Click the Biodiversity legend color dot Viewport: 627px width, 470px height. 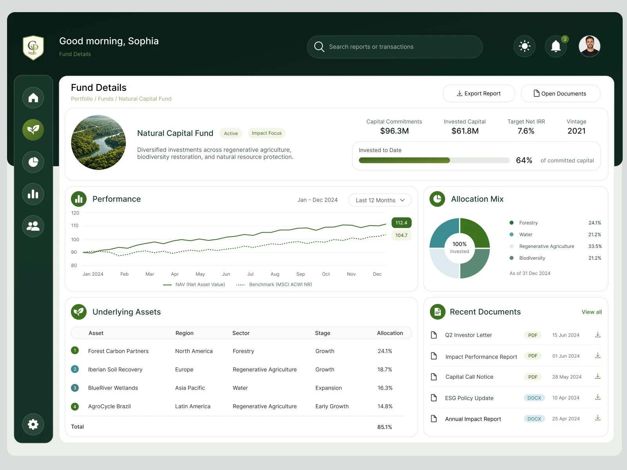click(511, 258)
